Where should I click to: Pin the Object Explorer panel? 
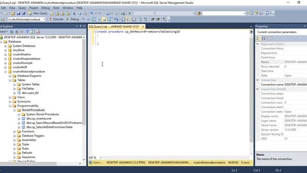point(81,26)
